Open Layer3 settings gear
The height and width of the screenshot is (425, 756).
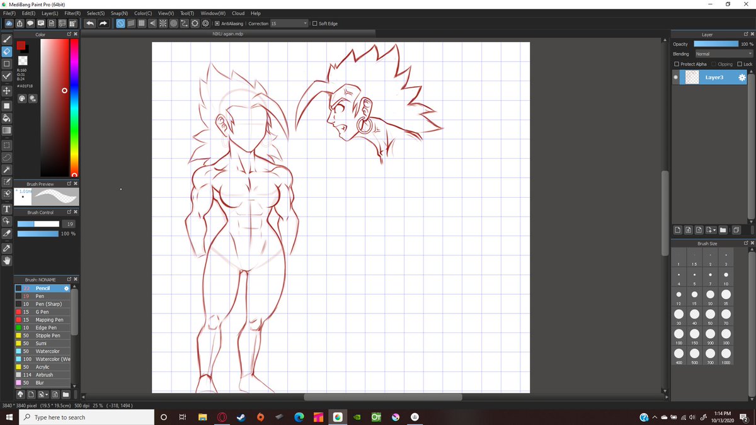[x=742, y=77]
